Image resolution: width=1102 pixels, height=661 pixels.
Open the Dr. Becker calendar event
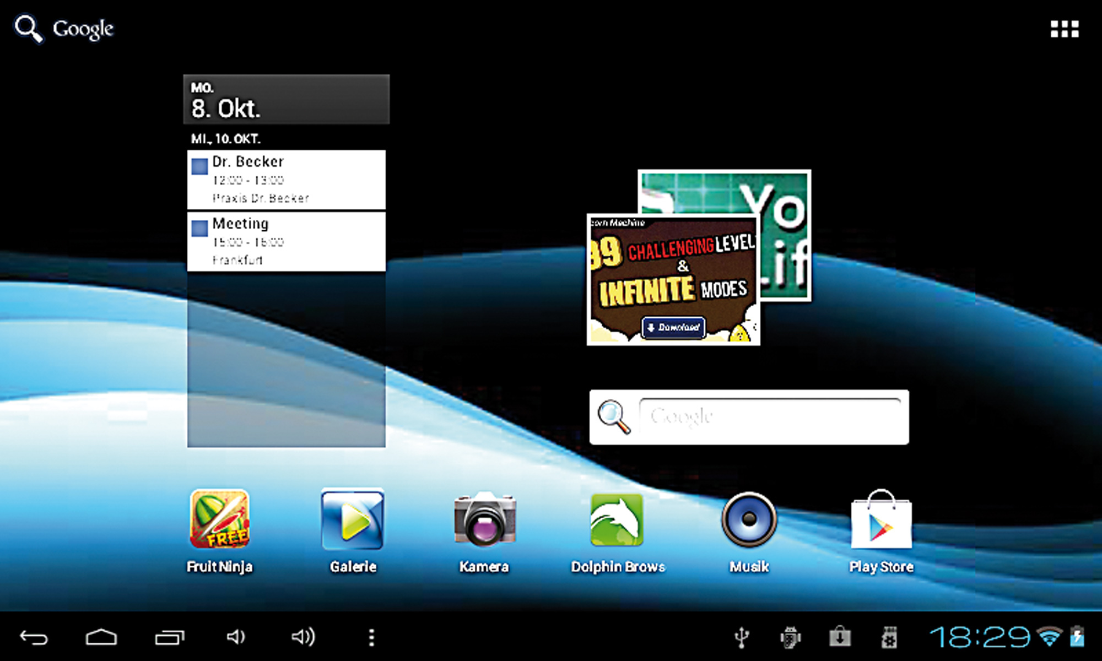tap(286, 180)
